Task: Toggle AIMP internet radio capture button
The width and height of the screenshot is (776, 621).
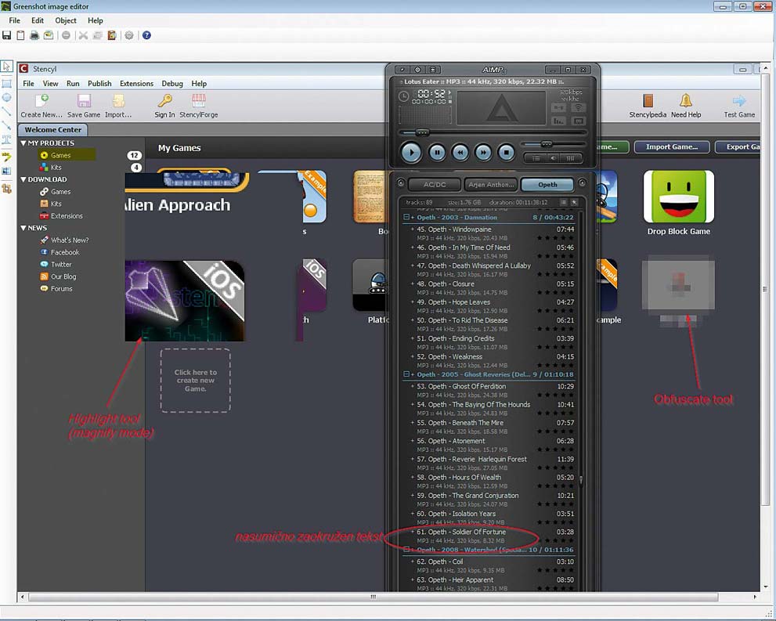Action: click(x=578, y=107)
